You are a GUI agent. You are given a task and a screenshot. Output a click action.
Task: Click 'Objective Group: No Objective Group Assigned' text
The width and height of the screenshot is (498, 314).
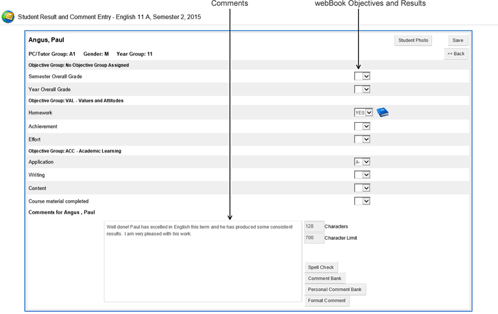tap(79, 65)
